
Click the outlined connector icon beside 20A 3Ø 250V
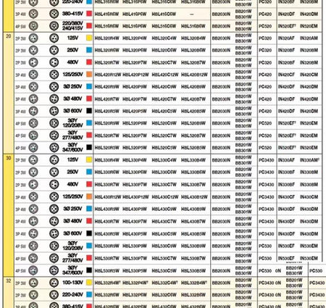pos(54,87)
